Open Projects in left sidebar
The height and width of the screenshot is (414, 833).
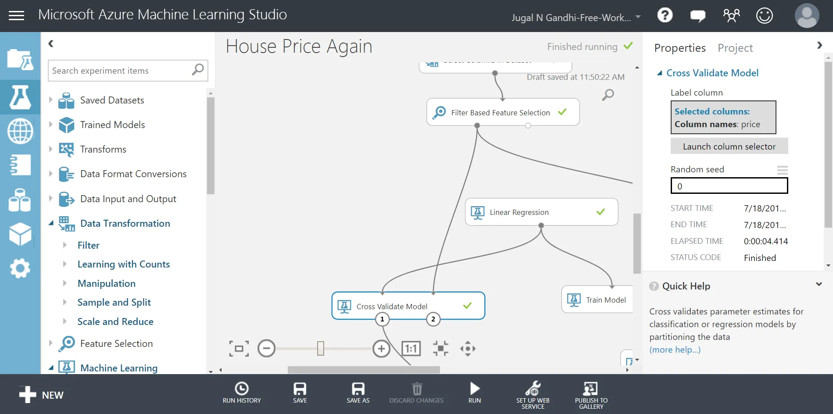pos(20,60)
